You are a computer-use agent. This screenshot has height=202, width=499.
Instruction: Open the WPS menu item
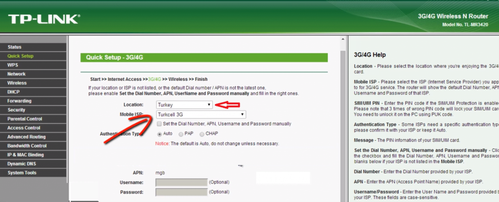coord(33,65)
